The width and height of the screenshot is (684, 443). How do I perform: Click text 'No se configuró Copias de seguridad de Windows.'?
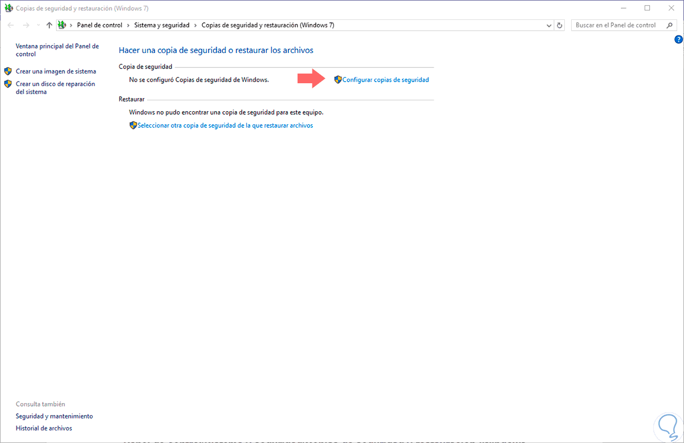(x=199, y=80)
